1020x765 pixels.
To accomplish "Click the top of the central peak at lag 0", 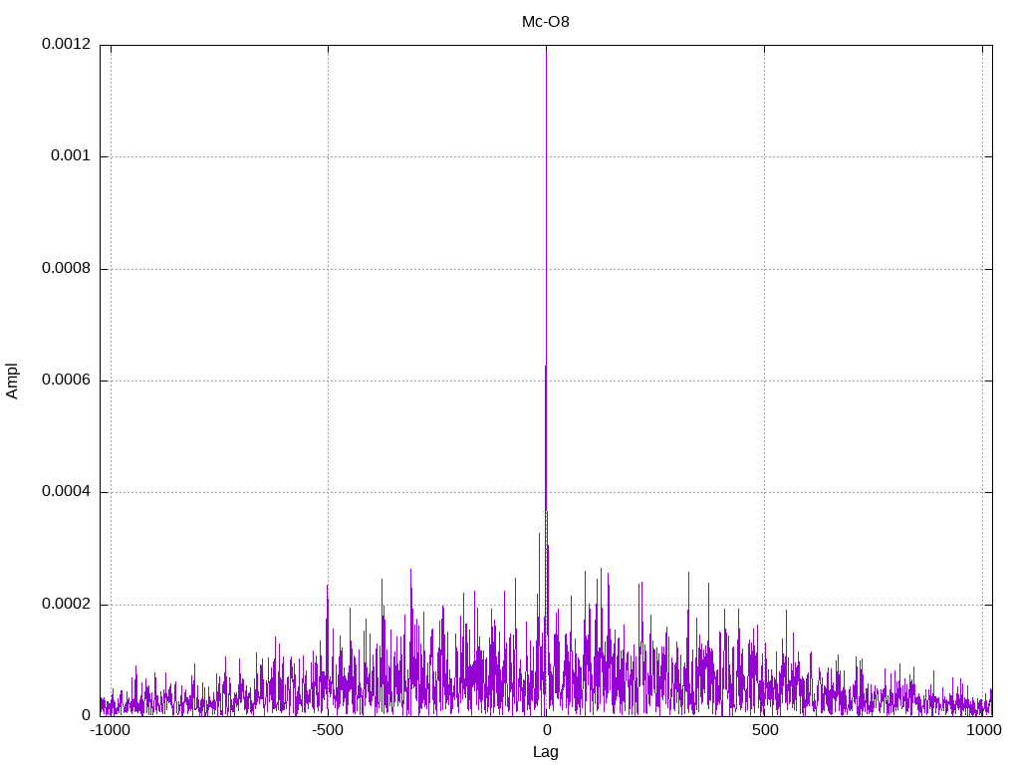I will click(546, 48).
